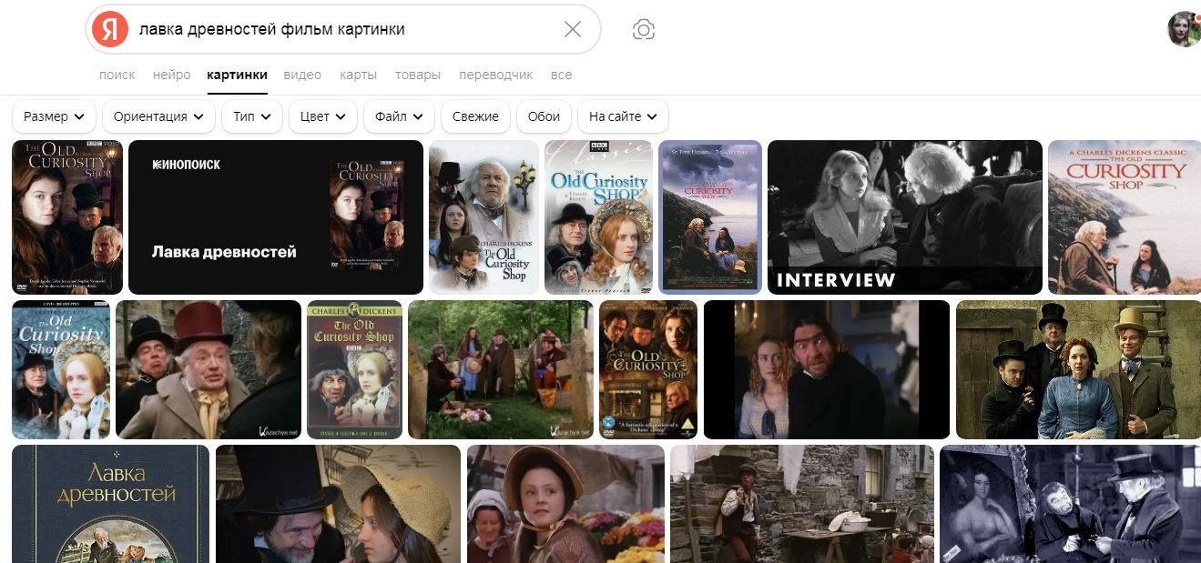The height and width of the screenshot is (563, 1201).
Task: Open the bluish still with portrait painting
Action: 1070,503
